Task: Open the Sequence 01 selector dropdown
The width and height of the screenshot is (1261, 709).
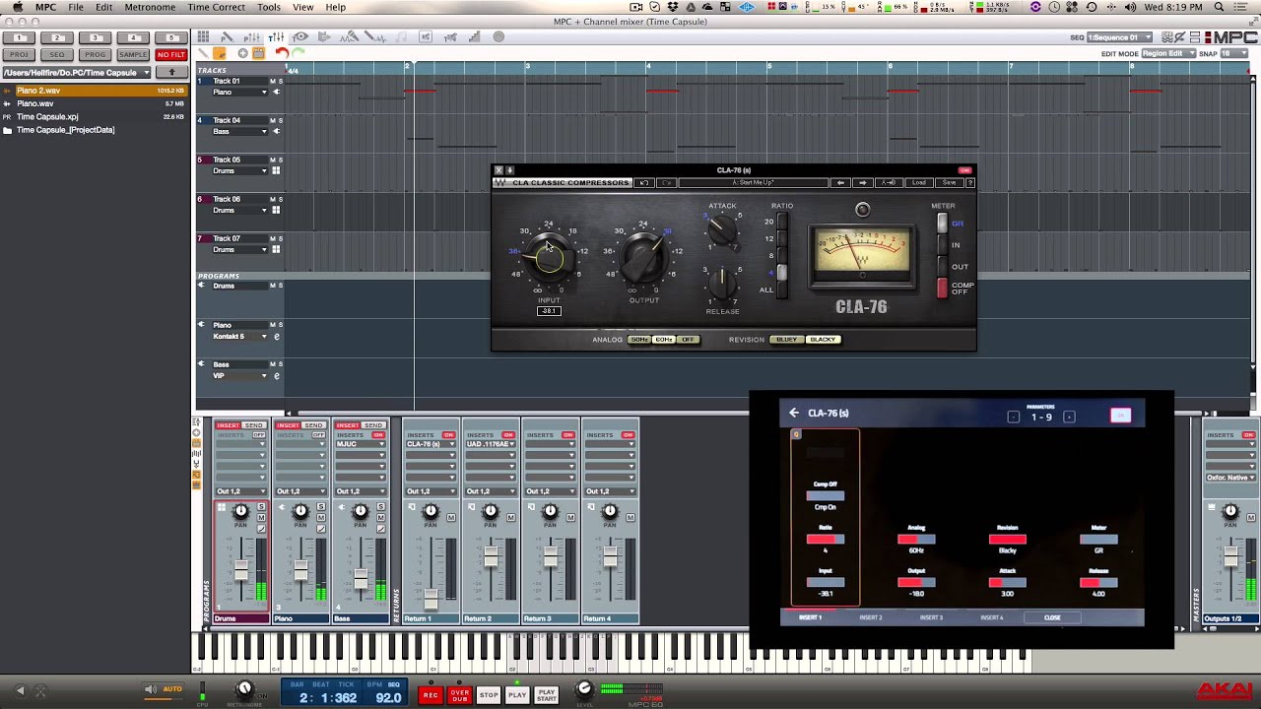Action: pos(1119,37)
